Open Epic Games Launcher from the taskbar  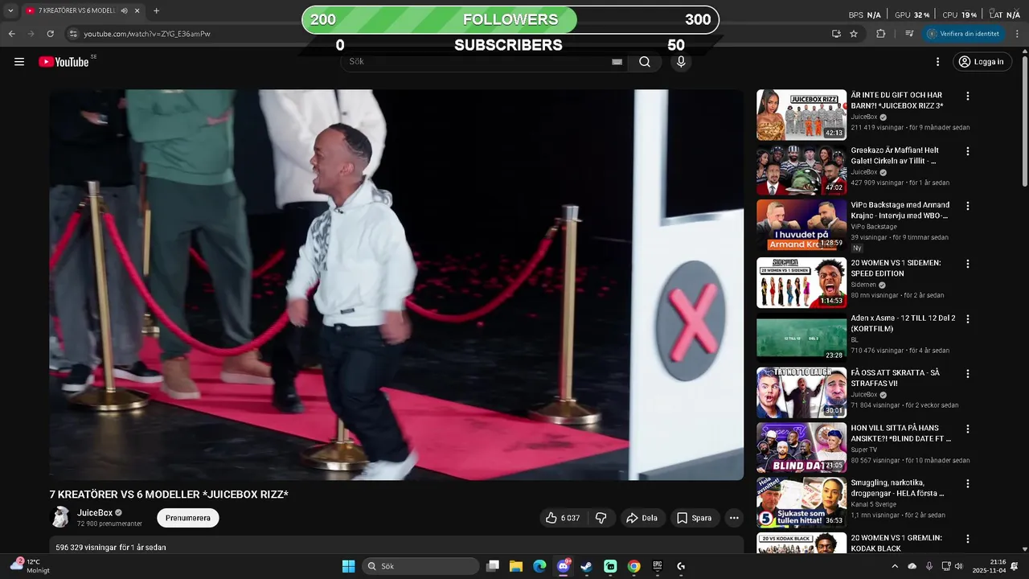(x=658, y=566)
